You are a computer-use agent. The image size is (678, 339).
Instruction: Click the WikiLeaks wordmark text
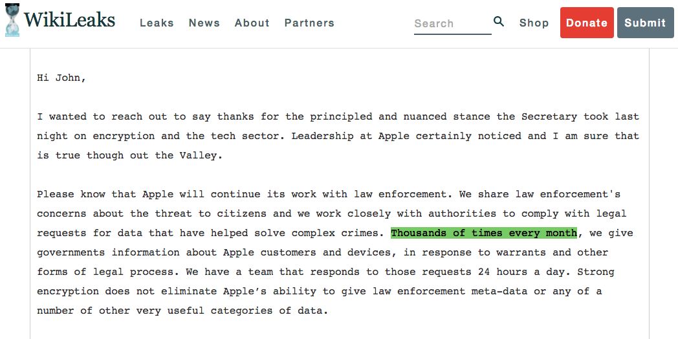pos(70,20)
